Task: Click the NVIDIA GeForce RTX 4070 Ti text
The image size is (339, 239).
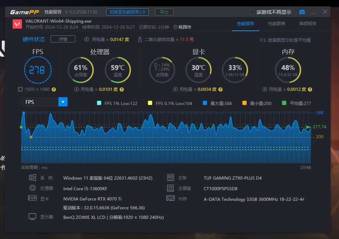Action: (x=92, y=199)
